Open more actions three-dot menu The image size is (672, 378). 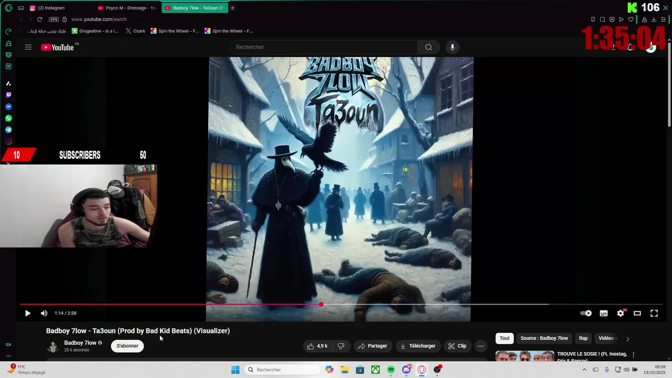[480, 346]
